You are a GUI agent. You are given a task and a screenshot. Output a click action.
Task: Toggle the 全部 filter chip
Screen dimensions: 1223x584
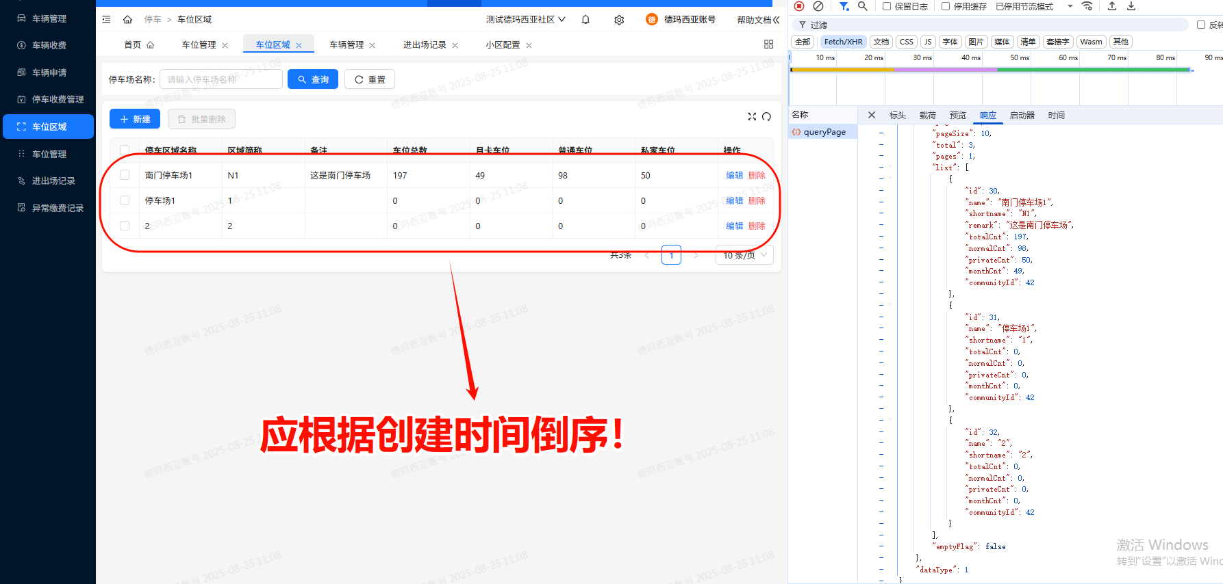[x=803, y=42]
